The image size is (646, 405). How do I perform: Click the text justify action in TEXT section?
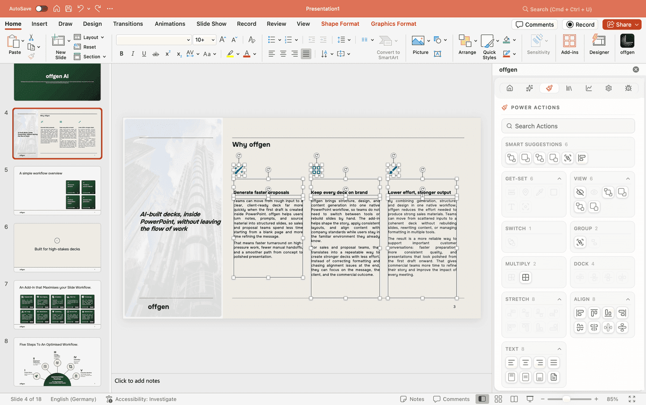pyautogui.click(x=553, y=363)
